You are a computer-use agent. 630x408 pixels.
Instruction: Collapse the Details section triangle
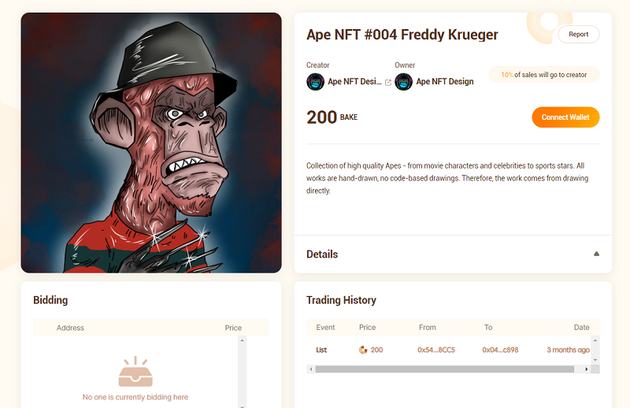coord(596,254)
